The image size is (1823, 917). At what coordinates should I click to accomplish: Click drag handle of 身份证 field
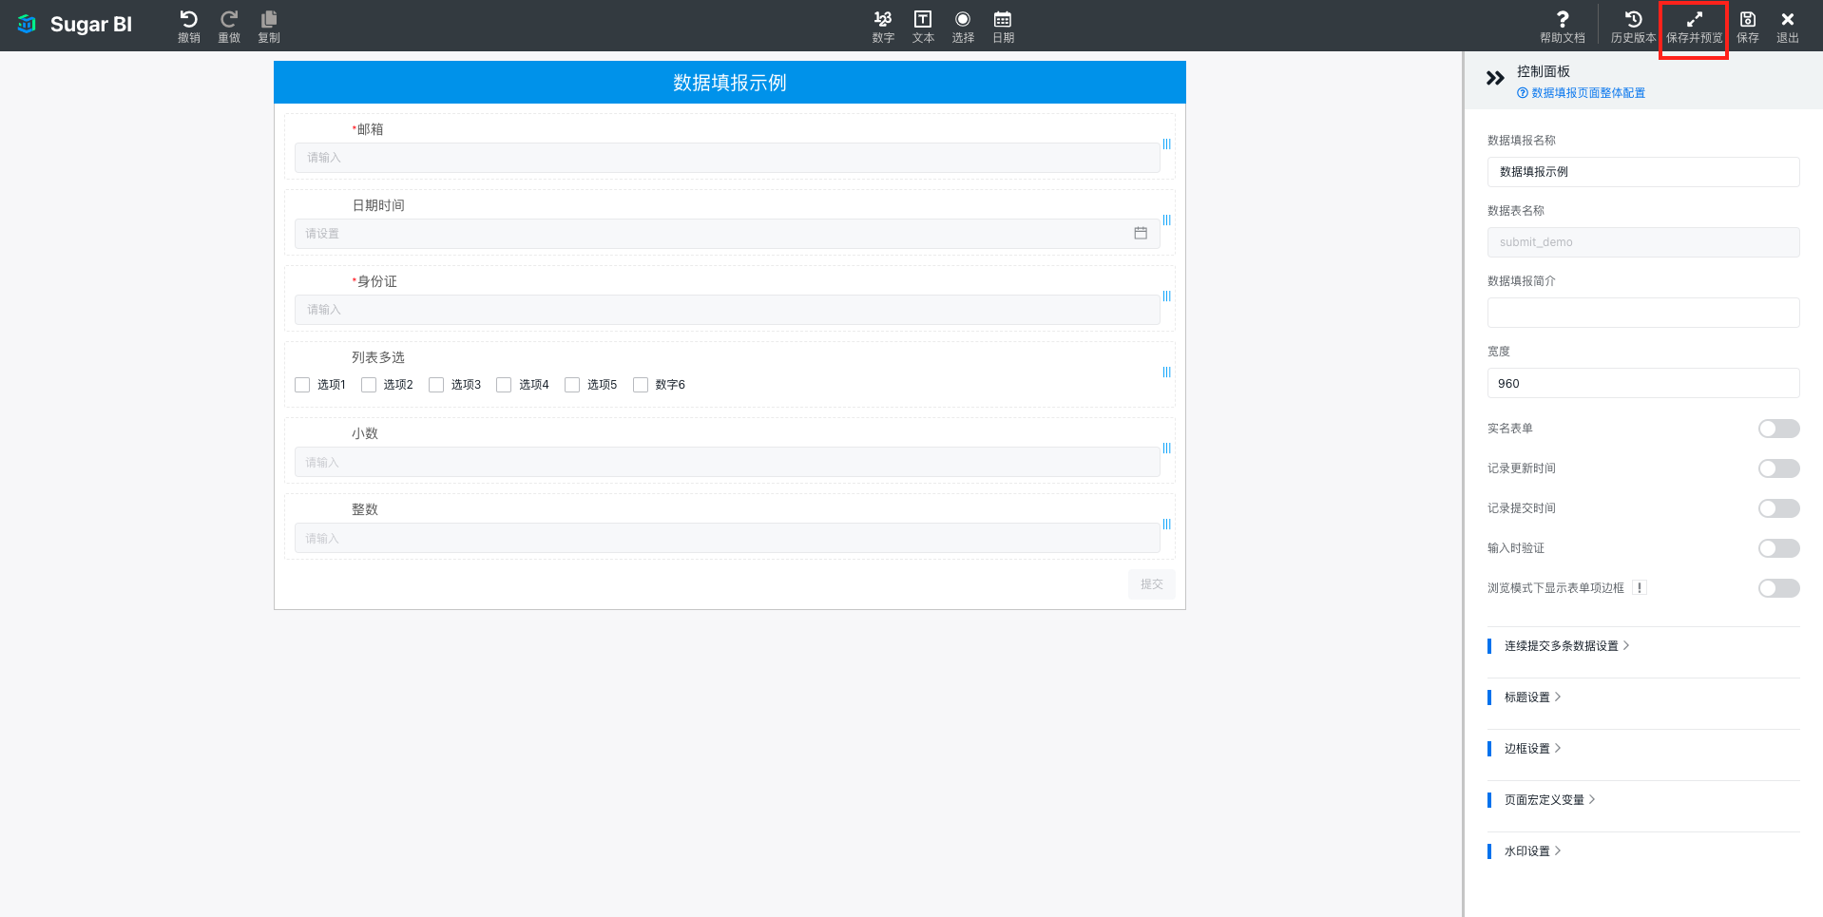click(1166, 296)
